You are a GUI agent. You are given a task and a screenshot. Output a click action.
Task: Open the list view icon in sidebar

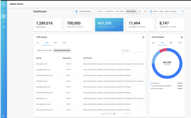click(x=4, y=22)
